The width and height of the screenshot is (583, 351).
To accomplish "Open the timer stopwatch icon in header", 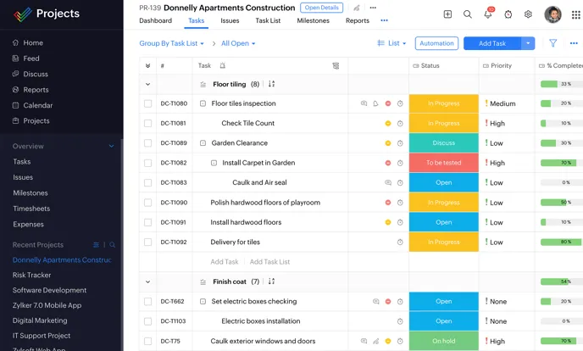I will (x=508, y=14).
